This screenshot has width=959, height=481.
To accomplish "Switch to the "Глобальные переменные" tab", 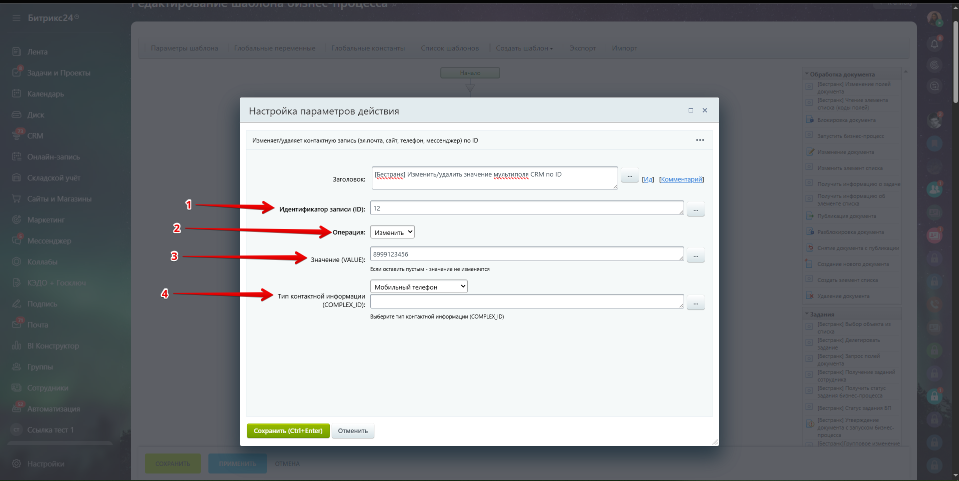I will point(274,48).
